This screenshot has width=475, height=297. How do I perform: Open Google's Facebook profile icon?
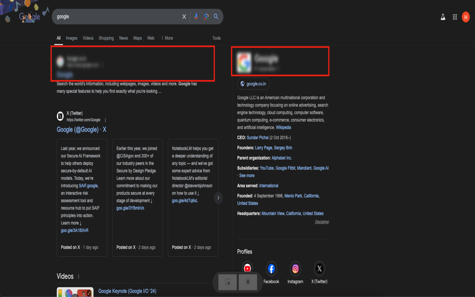(271, 268)
